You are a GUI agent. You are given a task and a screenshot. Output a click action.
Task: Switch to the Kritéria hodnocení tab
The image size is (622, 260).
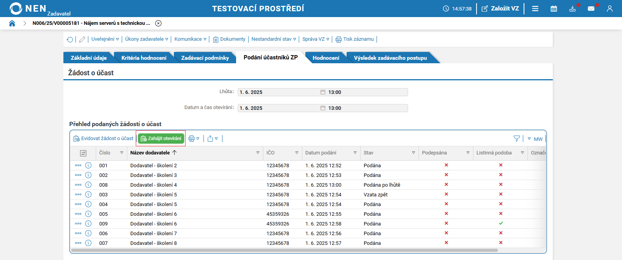[x=144, y=58]
